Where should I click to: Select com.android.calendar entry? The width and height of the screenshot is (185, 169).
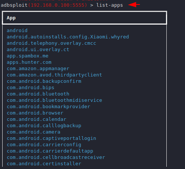point(37,119)
